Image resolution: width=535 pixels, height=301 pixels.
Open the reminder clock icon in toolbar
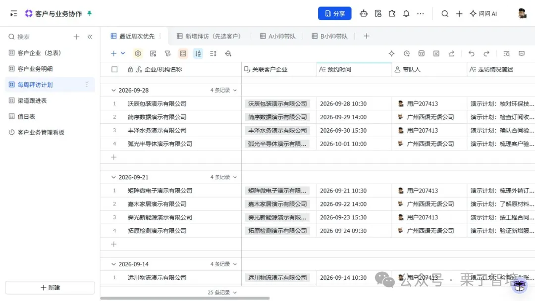click(406, 53)
